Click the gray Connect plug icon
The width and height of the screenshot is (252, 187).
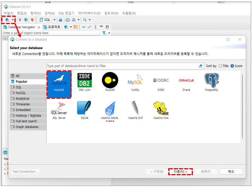click(20, 20)
